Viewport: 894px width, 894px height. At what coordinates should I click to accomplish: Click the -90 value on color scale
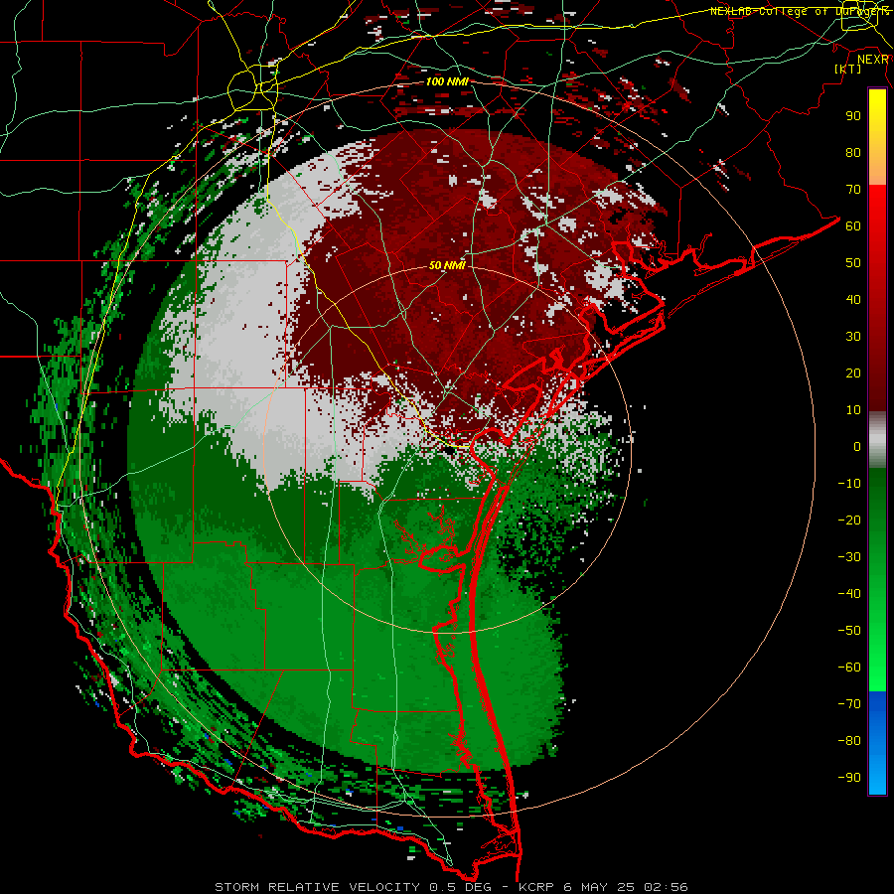pyautogui.click(x=849, y=777)
